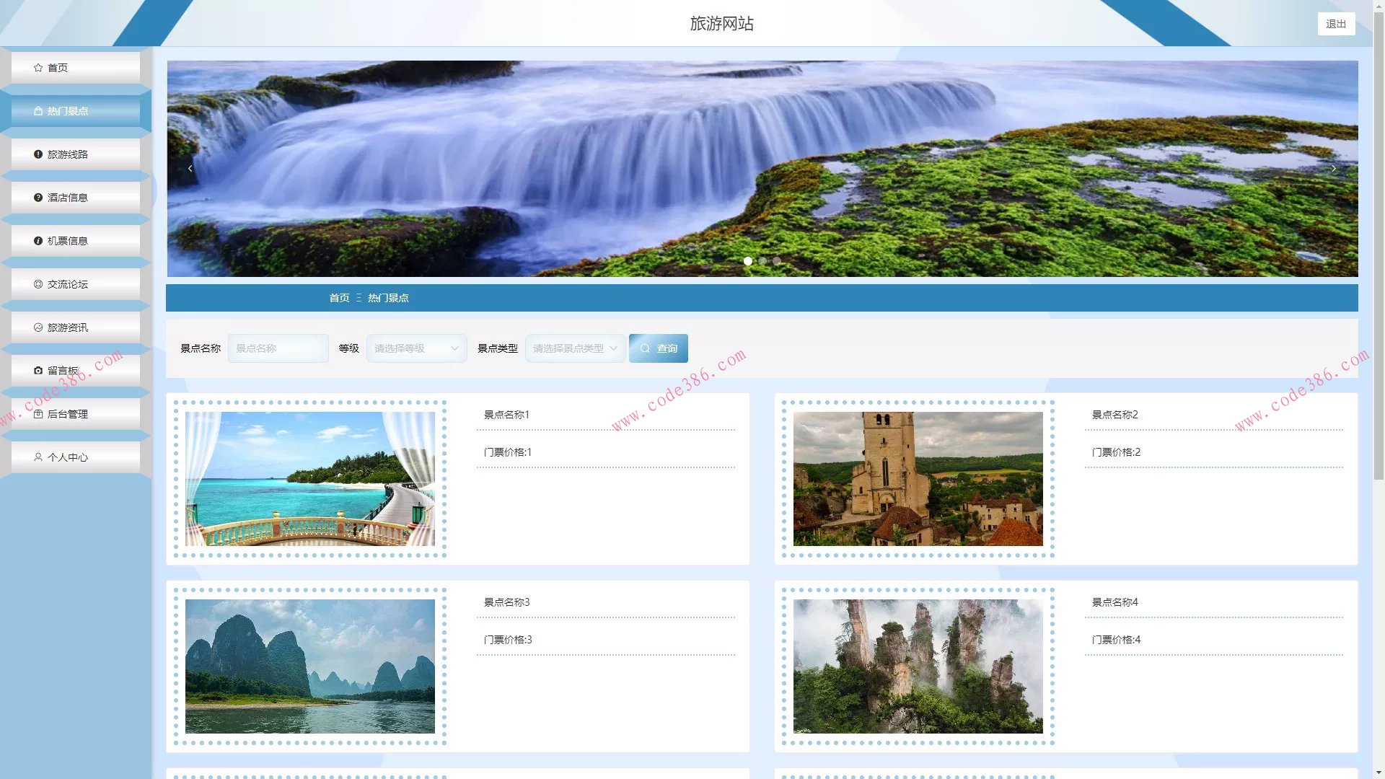Select the third carousel indicator dot
The image size is (1385, 779).
tap(777, 261)
